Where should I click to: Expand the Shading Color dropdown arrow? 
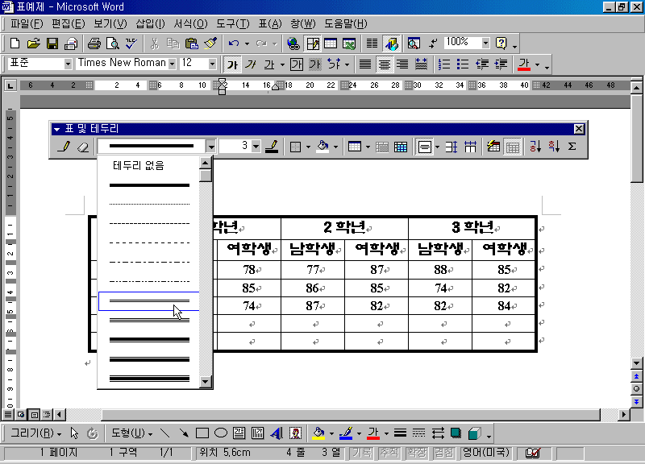click(x=335, y=147)
